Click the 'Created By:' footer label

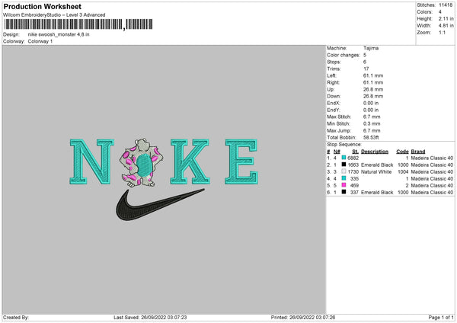pyautogui.click(x=16, y=318)
